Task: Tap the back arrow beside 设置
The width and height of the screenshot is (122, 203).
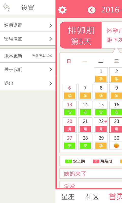Action: click(7, 8)
